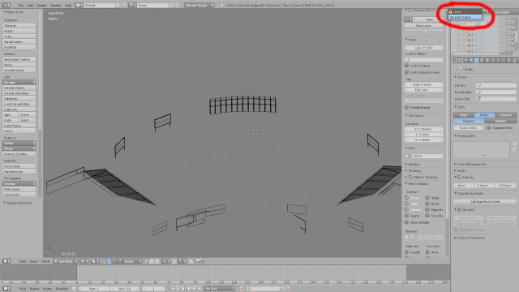
Task: Toggle the Seams overlay checkbox
Action: pyautogui.click(x=407, y=216)
